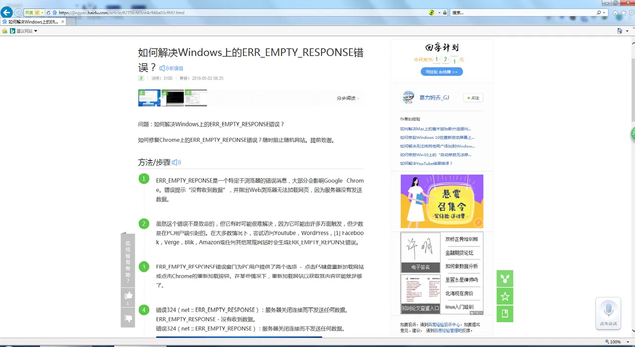Expand the search provider dropdown arrow

605,12
